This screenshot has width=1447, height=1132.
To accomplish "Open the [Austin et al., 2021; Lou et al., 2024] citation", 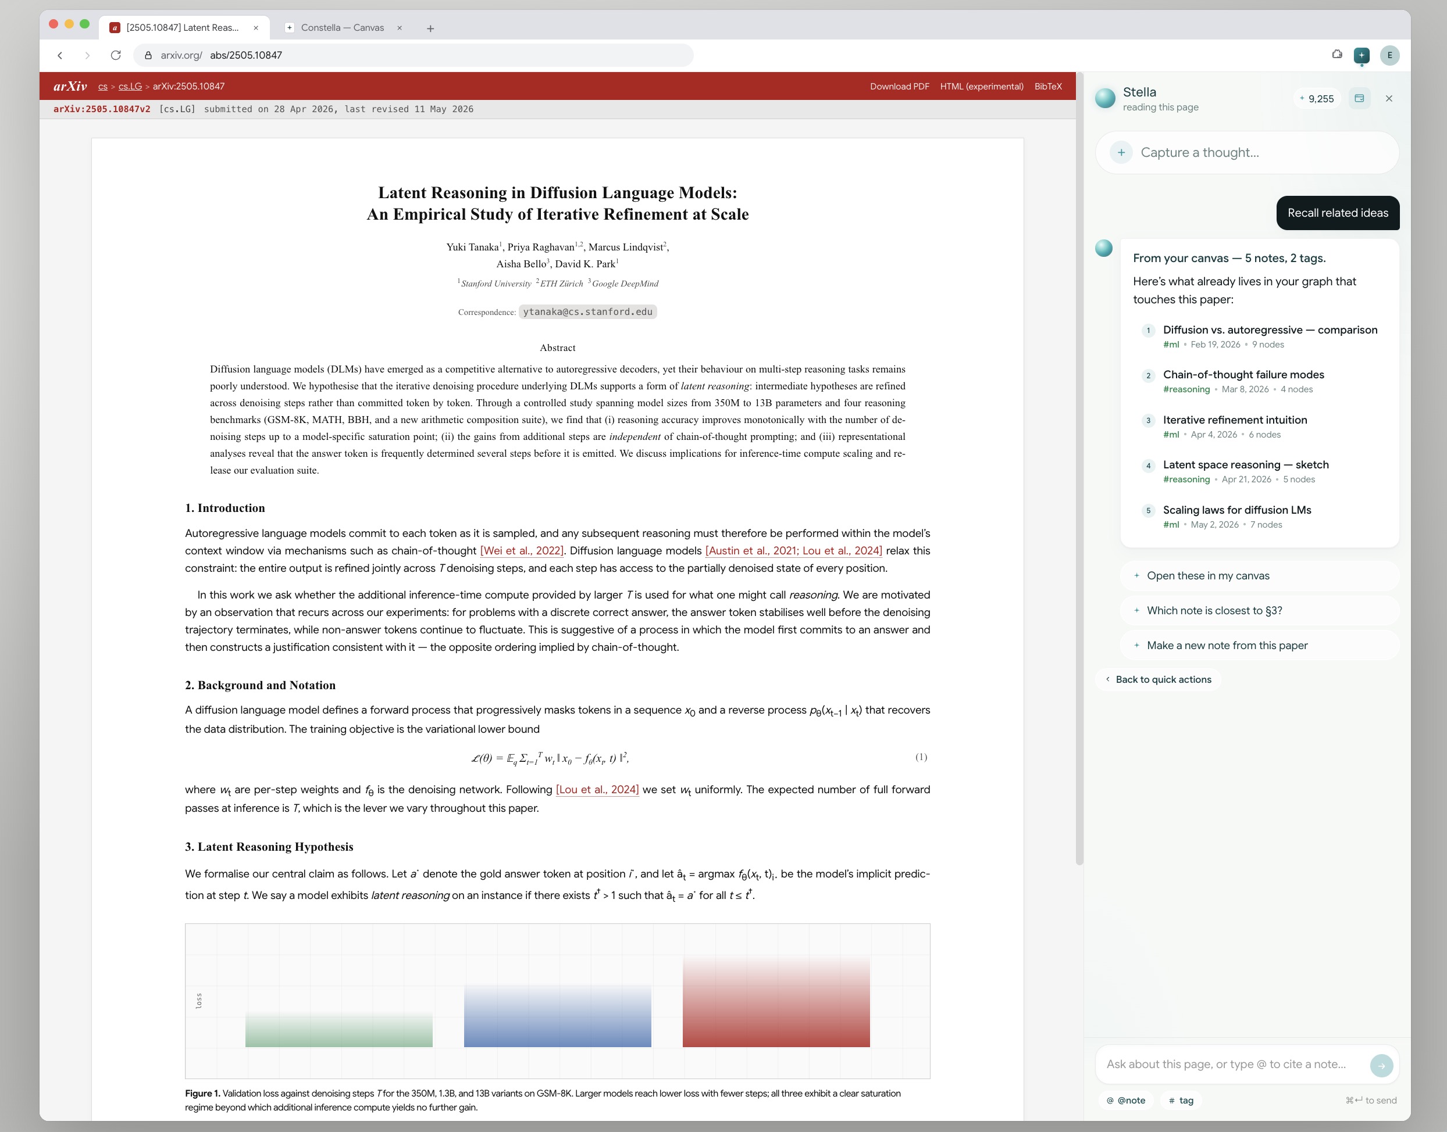I will pos(794,551).
